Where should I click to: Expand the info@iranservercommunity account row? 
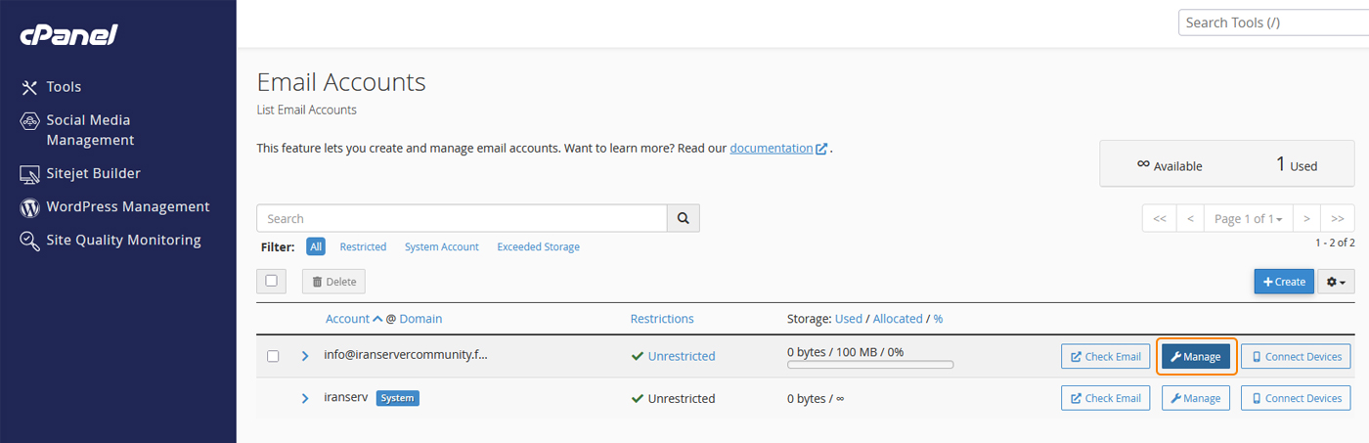[305, 356]
